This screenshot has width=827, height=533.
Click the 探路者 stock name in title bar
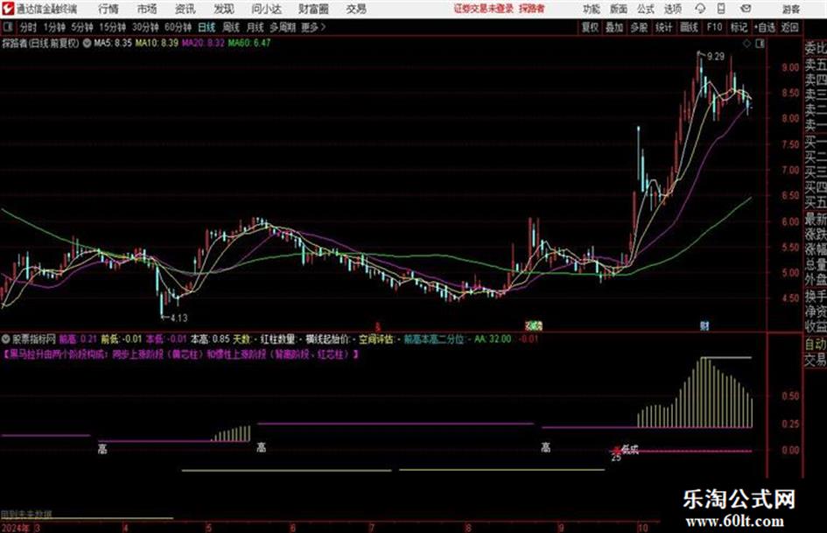[532, 9]
